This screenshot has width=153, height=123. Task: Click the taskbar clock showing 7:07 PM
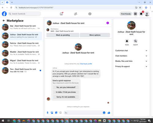(143, 121)
